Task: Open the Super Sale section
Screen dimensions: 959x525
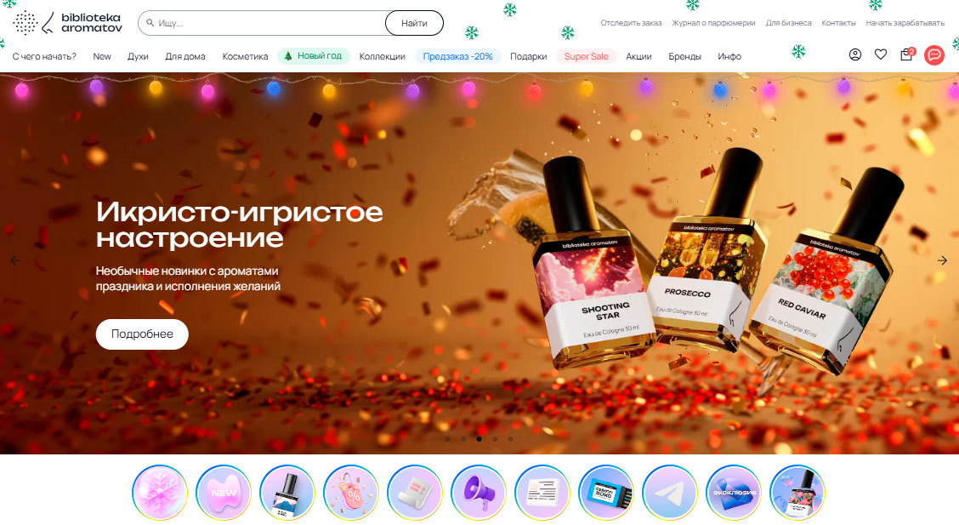Action: coord(586,56)
